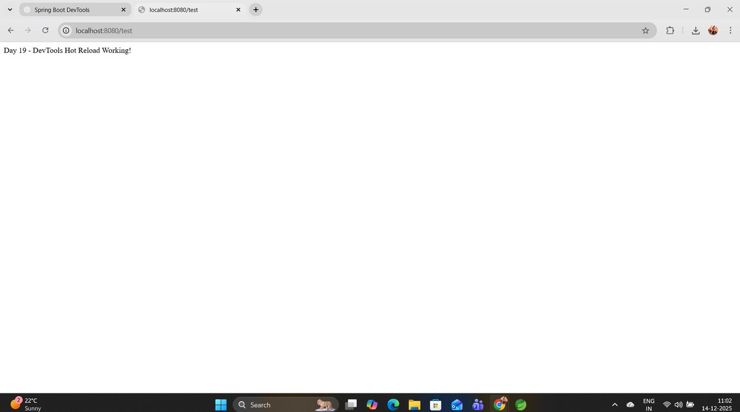This screenshot has height=412, width=740.
Task: Minimize the Chrome window
Action: 686,9
